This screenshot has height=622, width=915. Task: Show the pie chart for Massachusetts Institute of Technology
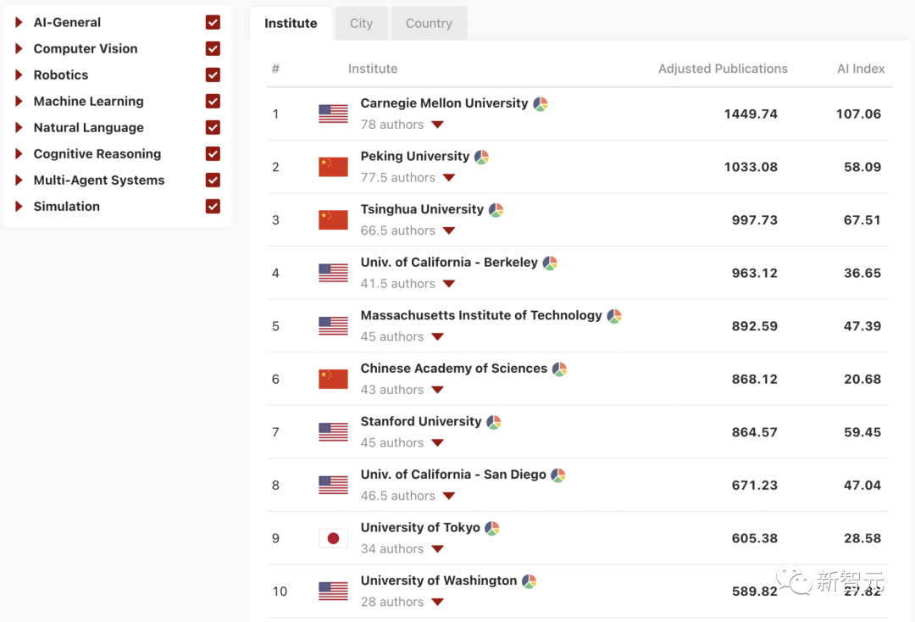pyautogui.click(x=614, y=316)
